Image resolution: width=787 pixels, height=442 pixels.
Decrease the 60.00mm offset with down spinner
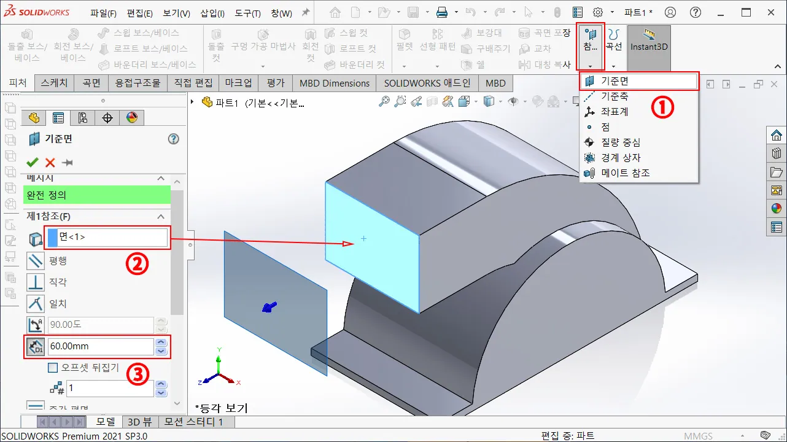[161, 351]
